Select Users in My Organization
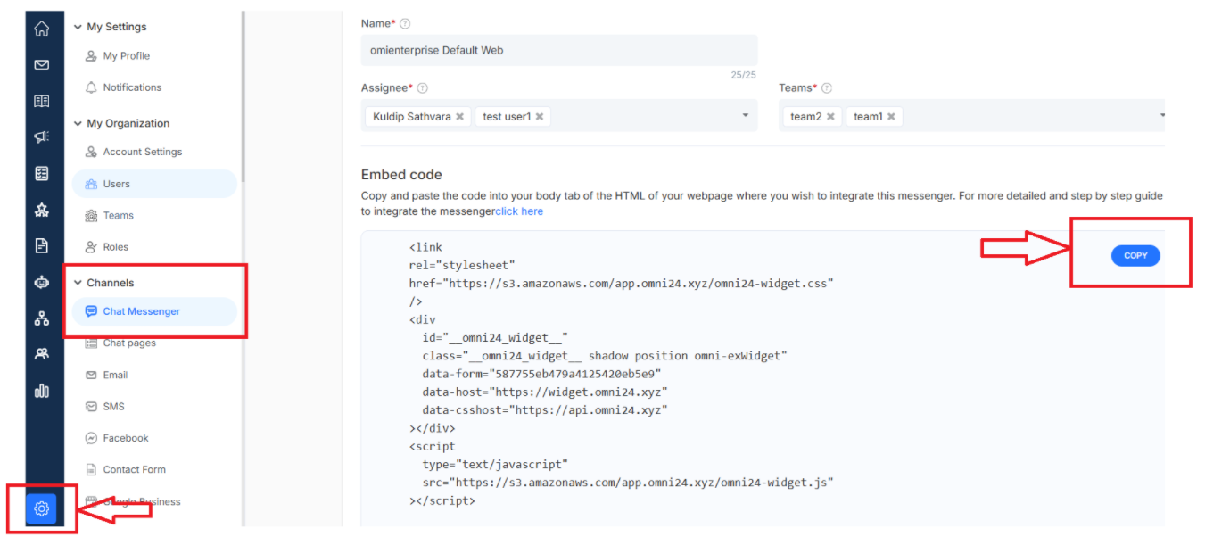This screenshot has width=1205, height=545. 155,184
